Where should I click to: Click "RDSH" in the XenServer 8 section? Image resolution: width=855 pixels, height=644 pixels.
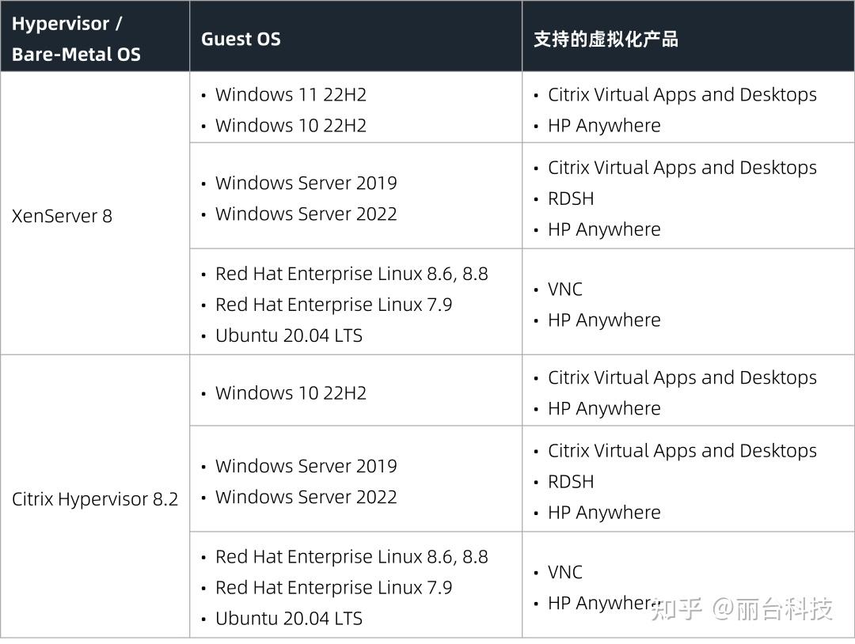tap(571, 199)
